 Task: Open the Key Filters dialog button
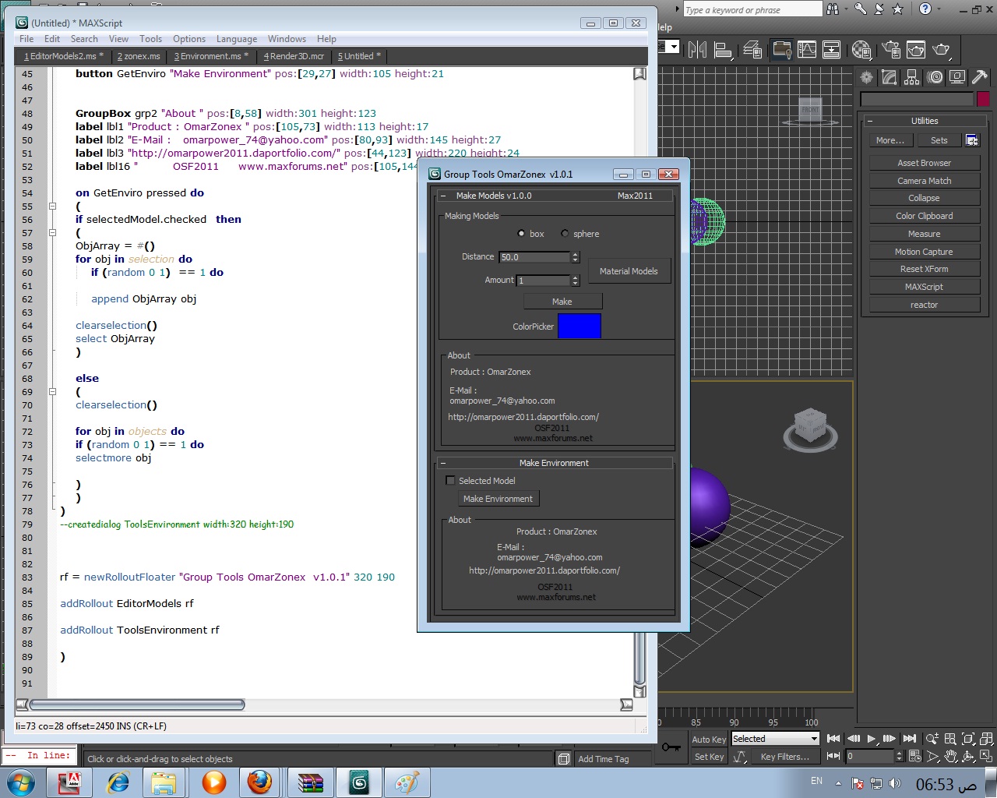tap(785, 757)
